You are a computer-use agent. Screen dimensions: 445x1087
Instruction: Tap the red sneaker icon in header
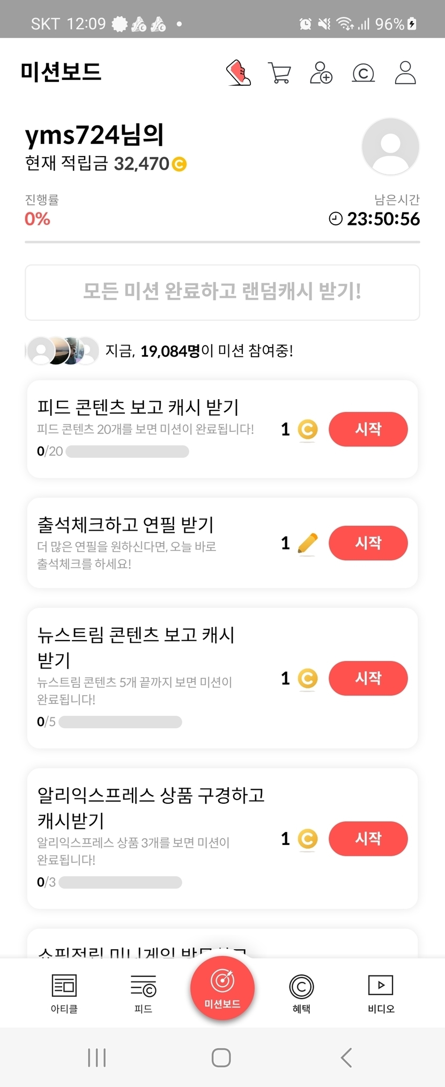pyautogui.click(x=239, y=72)
